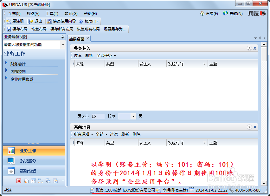Image resolution: width=270 pixels, height=196 pixels.
Task: Close the 系统消息 panel with X
Action: [x=255, y=127]
